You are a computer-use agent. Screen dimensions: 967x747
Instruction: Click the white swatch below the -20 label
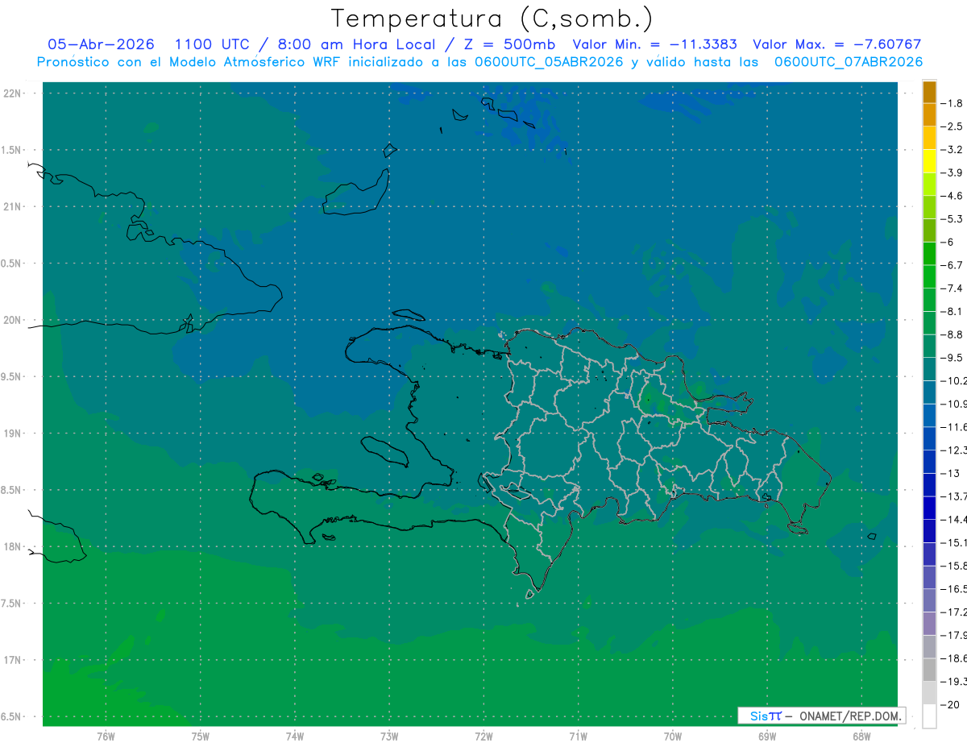point(929,716)
